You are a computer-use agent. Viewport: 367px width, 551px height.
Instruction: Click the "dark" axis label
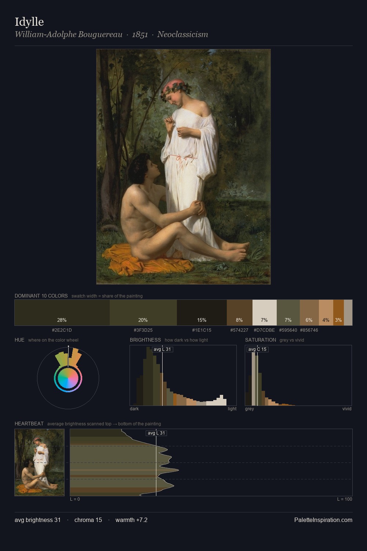click(x=134, y=409)
